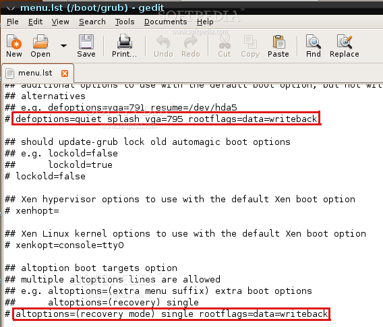
Task: Click the Undo arrow icon
Action: click(163, 42)
